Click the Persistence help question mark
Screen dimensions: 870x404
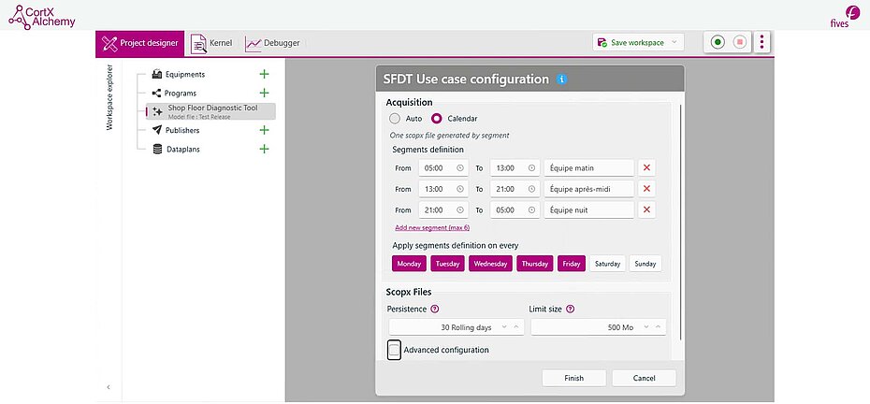[x=435, y=309]
